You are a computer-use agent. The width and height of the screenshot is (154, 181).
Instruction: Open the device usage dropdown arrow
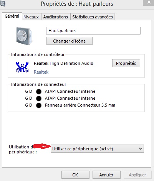[x=141, y=149]
